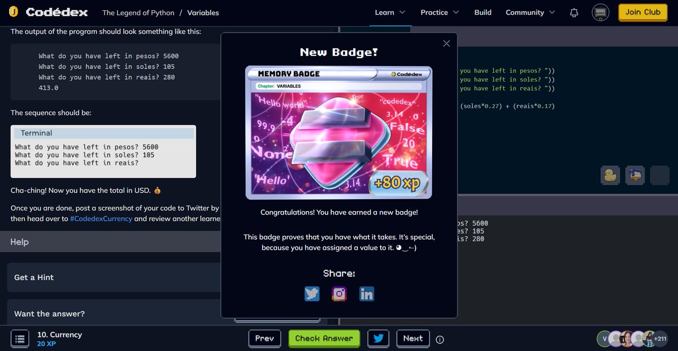
Task: Open the lesson list menu icon
Action: (x=20, y=339)
